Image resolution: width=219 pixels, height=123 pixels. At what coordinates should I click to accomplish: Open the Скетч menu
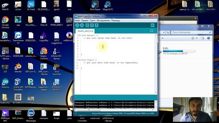[92, 20]
